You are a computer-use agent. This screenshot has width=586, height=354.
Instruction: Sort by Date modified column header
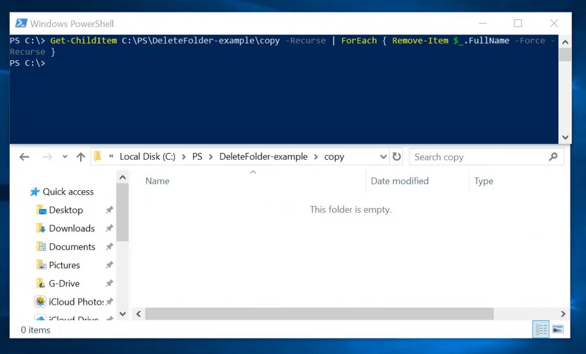tap(399, 181)
